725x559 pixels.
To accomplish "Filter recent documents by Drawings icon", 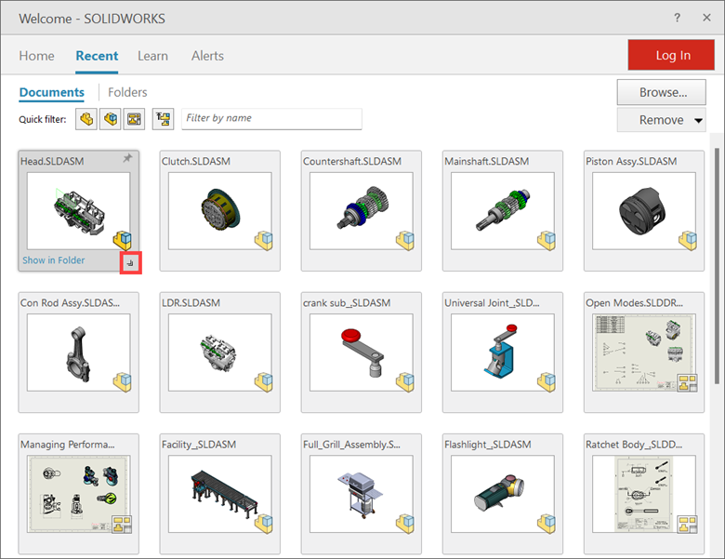I will tap(134, 119).
